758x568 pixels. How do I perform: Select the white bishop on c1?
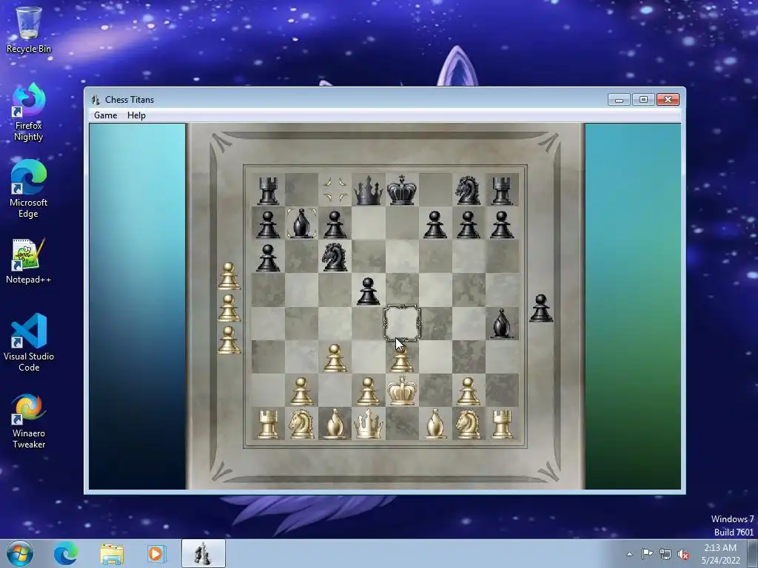tap(335, 424)
